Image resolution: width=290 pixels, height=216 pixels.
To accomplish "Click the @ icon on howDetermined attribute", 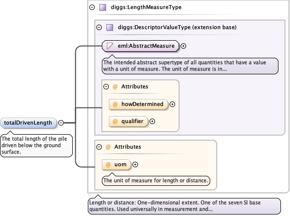I will pos(115,104).
